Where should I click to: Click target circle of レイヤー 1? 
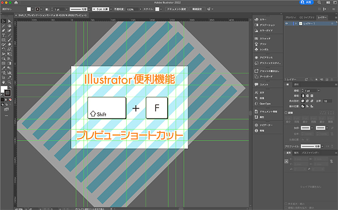point(332,24)
